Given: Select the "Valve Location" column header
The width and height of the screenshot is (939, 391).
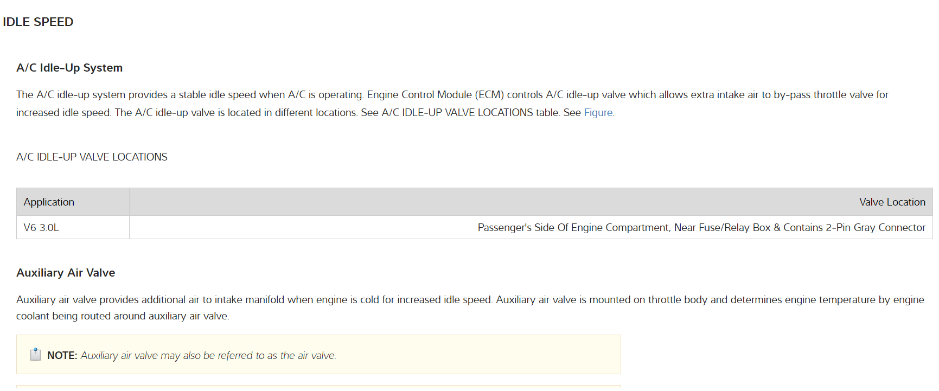Looking at the screenshot, I should click(x=892, y=202).
